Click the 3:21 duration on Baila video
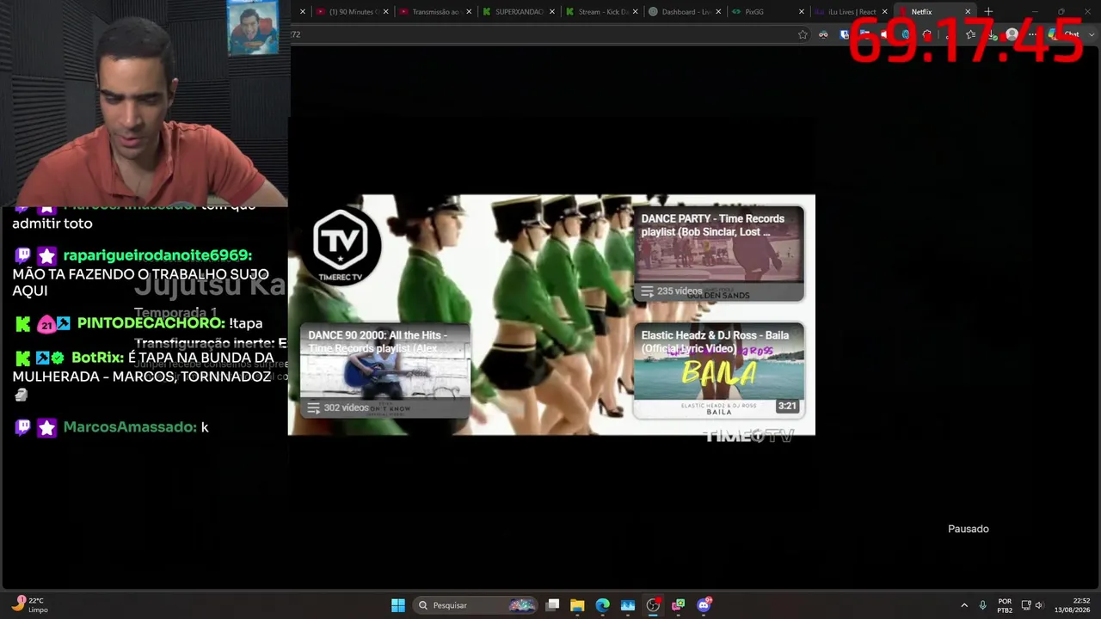 pos(787,406)
